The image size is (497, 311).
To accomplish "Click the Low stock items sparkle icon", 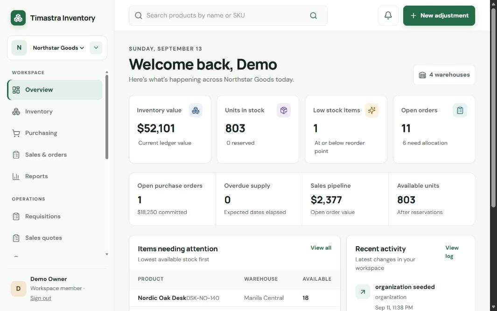I will (x=372, y=110).
